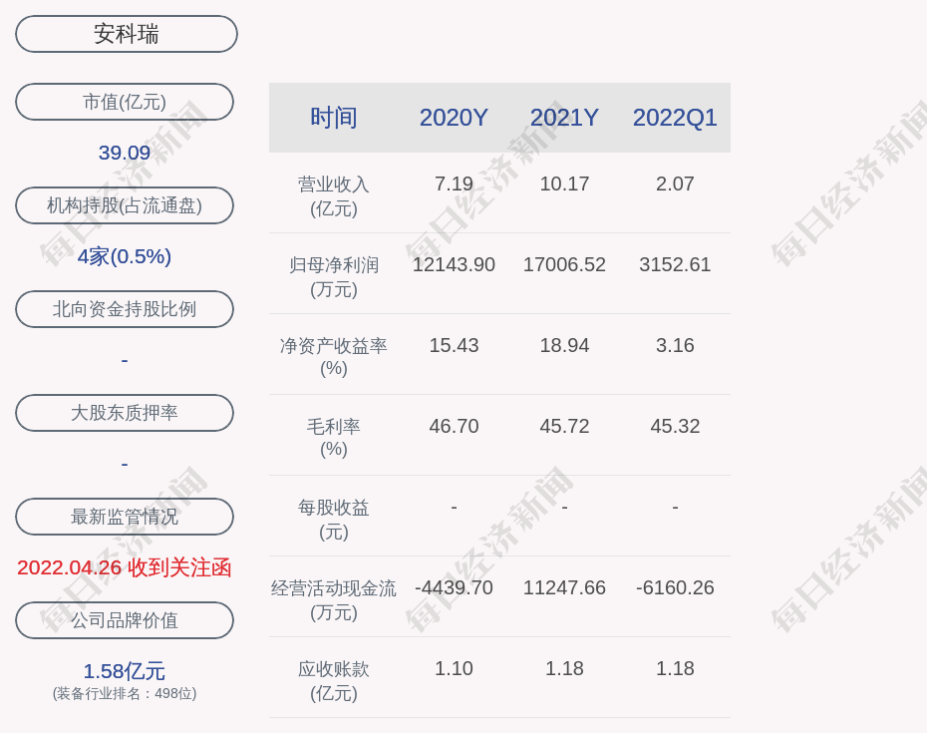The height and width of the screenshot is (733, 927).
Task: Click the brand value 1.58亿元
Action: 125,671
